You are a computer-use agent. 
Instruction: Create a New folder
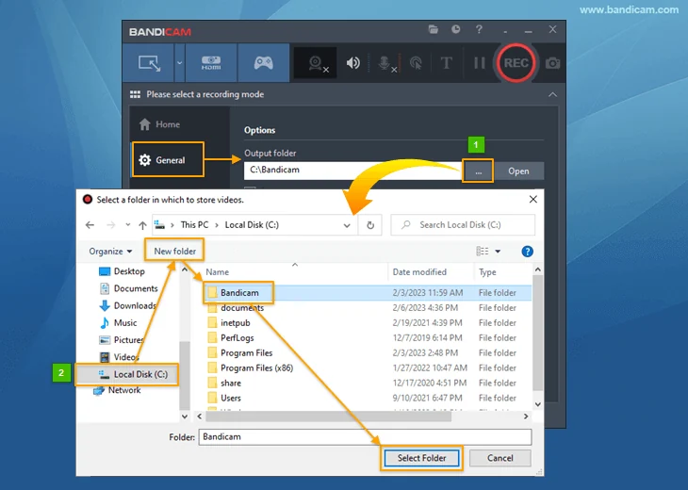coord(174,252)
